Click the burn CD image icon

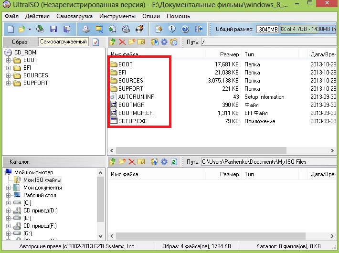(139, 29)
